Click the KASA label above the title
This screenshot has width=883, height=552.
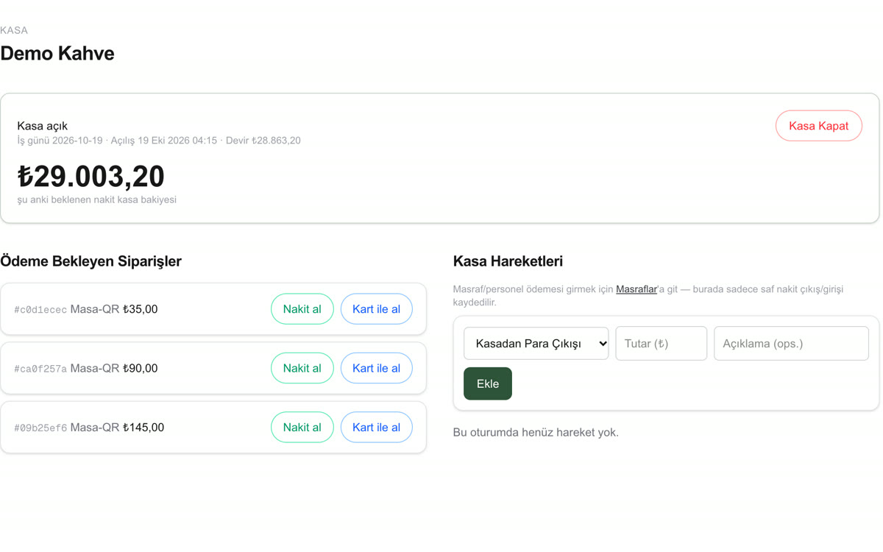pyautogui.click(x=14, y=30)
